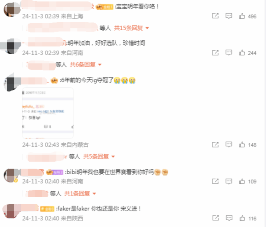The image size is (266, 227).
Task: Expand 共6条回复 replies
Action: (x=86, y=65)
